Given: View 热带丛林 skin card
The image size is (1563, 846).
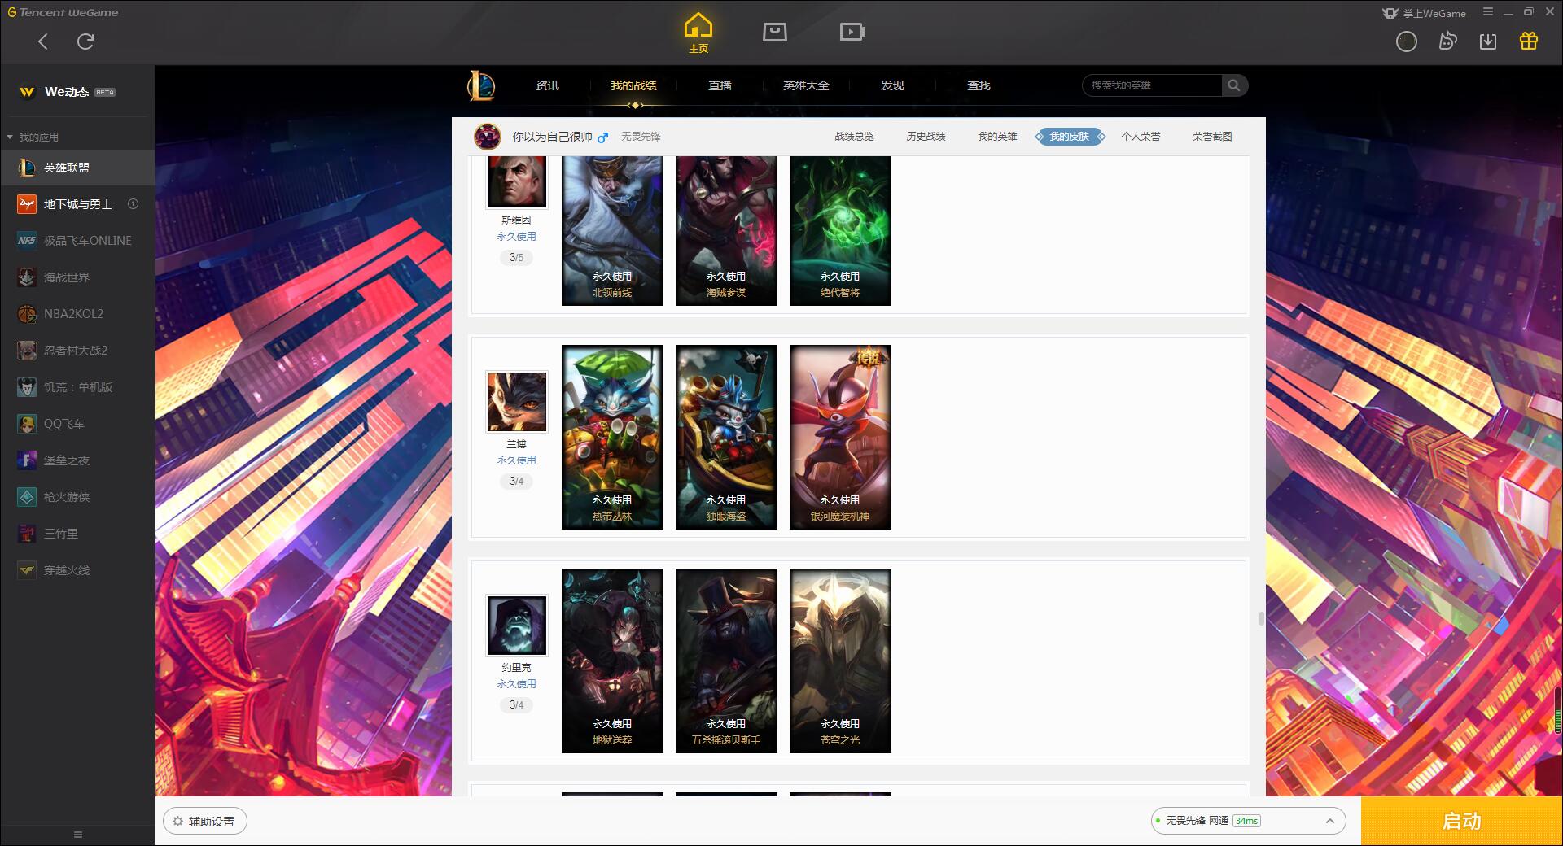Looking at the screenshot, I should point(612,437).
